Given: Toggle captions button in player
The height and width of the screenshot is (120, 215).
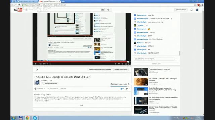Looking at the screenshot, I should 119,64.
